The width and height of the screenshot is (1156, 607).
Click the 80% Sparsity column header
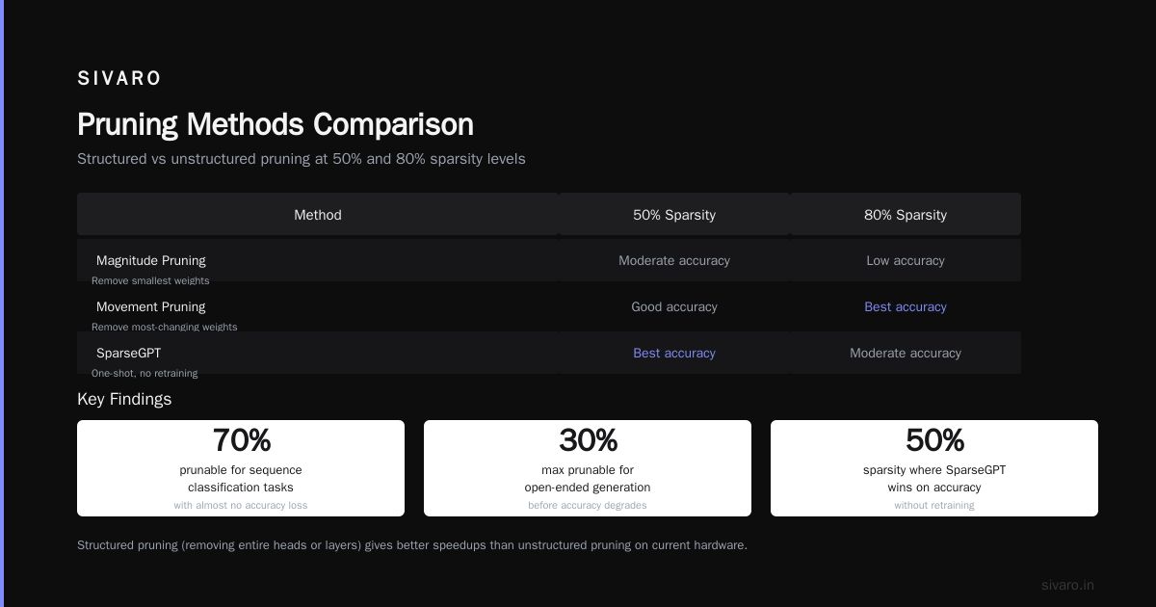[x=906, y=215]
